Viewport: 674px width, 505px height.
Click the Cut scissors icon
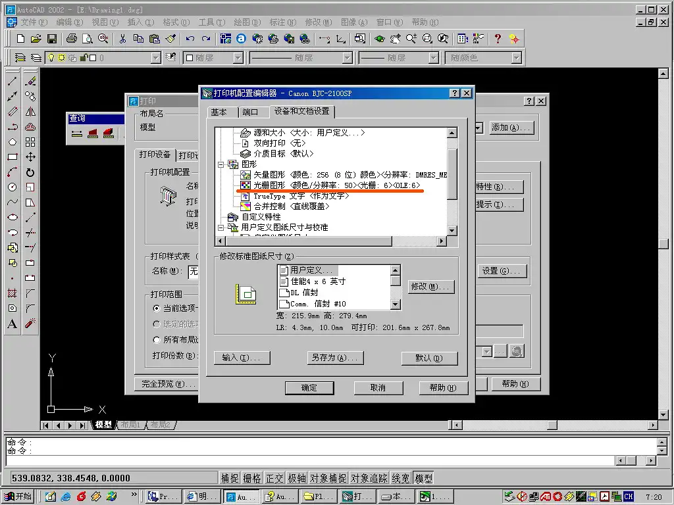[x=122, y=39]
